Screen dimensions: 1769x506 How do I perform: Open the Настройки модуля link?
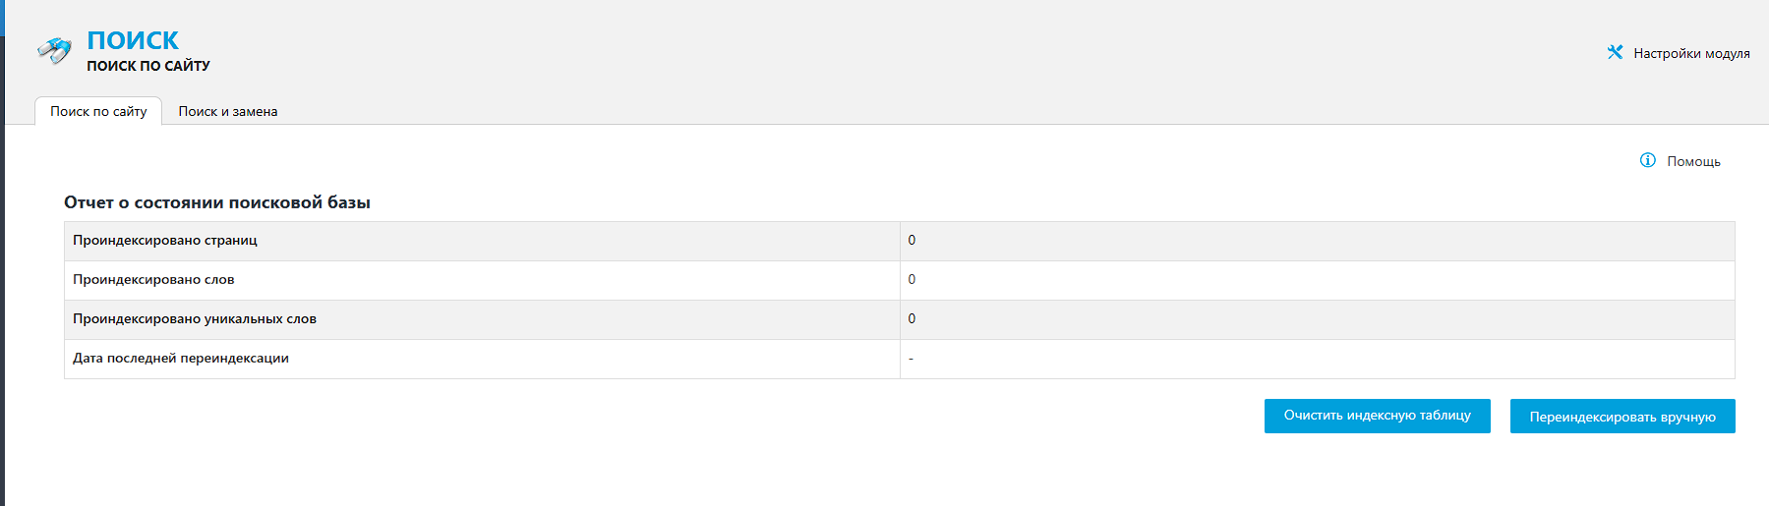coord(1691,54)
